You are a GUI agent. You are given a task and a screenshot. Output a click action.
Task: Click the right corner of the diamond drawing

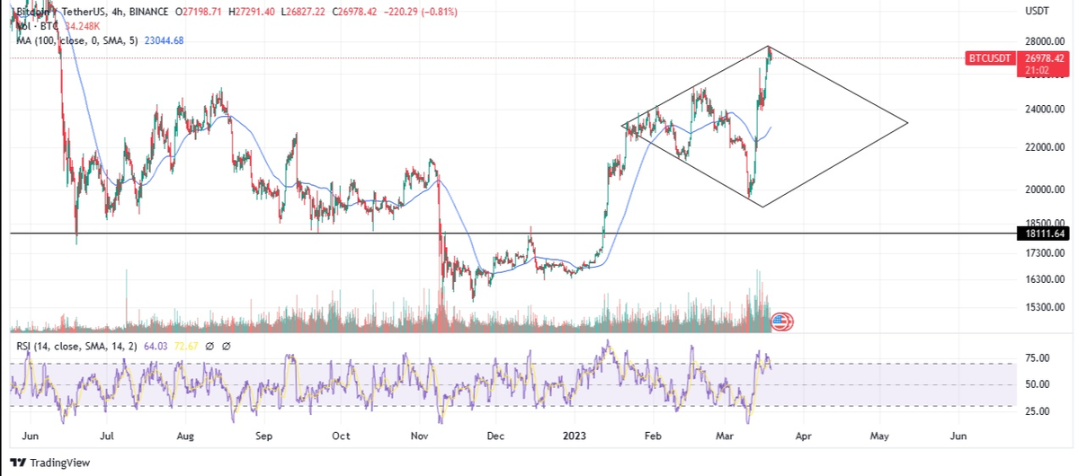point(907,123)
